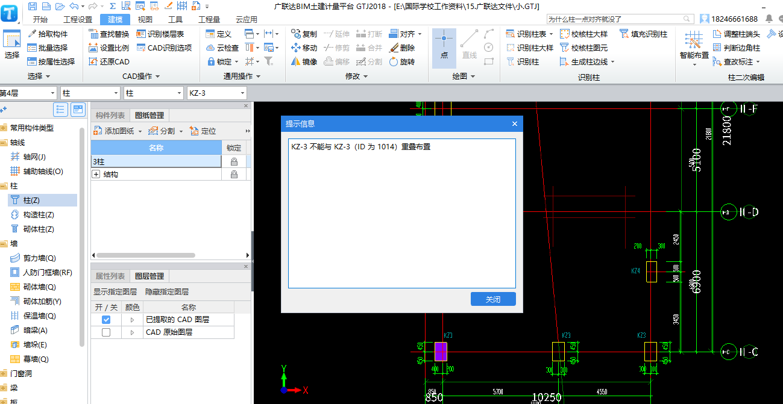Launch 识别楼层表 floor table recognition
This screenshot has width=783, height=404.
click(x=160, y=34)
